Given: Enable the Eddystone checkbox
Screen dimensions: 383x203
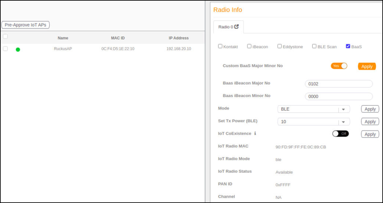Looking at the screenshot, I should click(x=279, y=46).
